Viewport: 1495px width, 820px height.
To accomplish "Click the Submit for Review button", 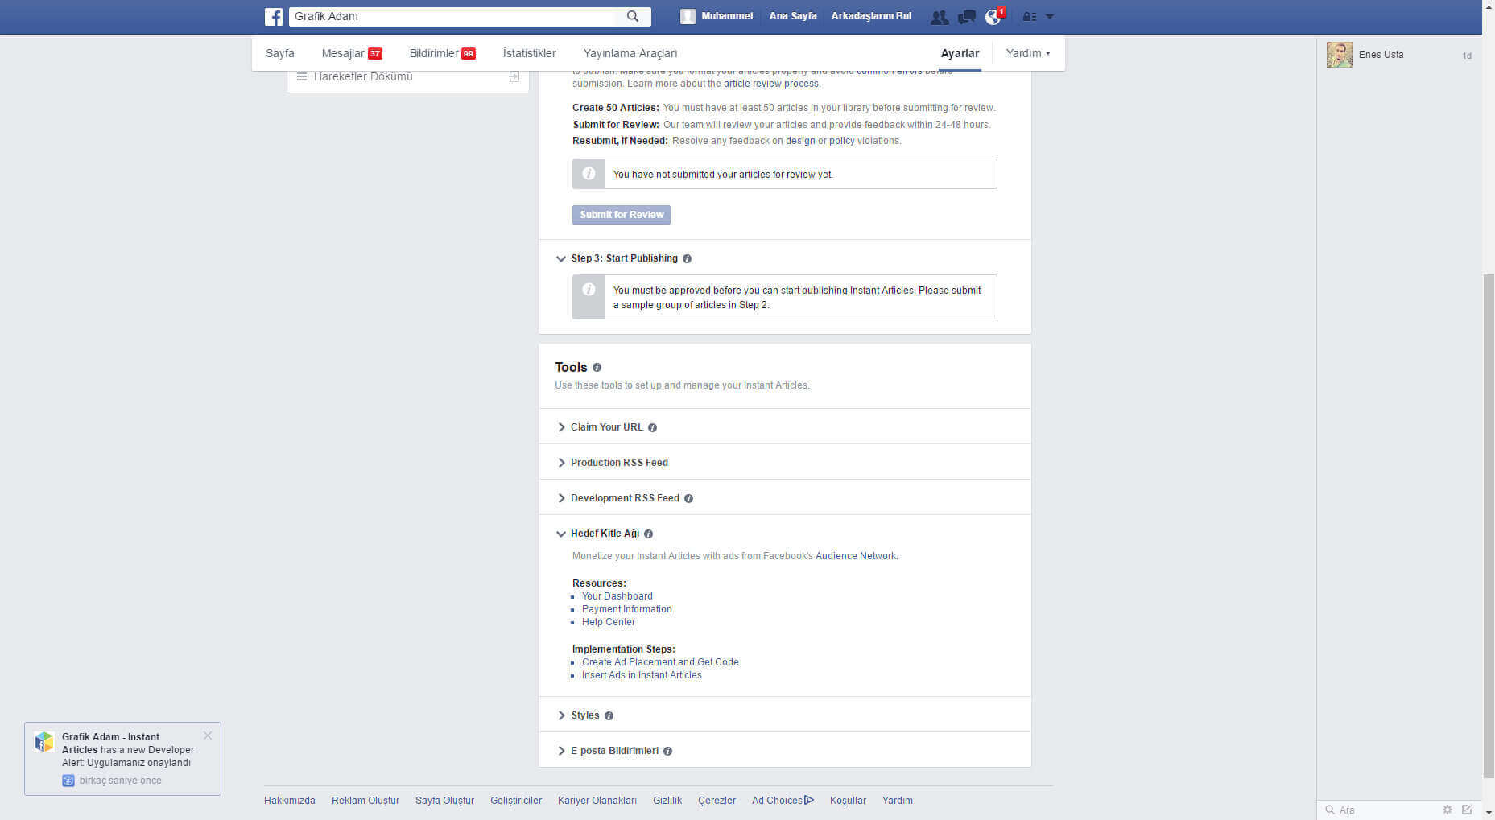I will tap(622, 215).
